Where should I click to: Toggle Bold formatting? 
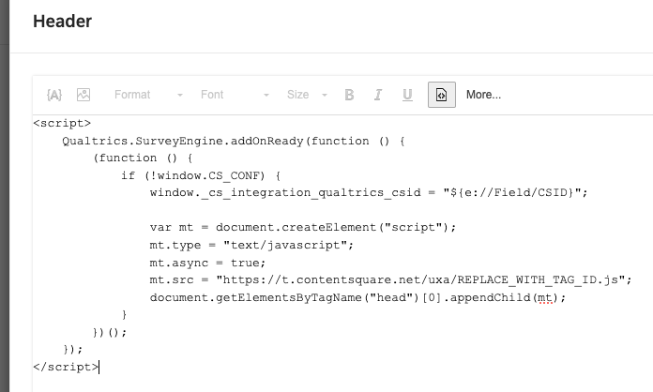pyautogui.click(x=349, y=95)
